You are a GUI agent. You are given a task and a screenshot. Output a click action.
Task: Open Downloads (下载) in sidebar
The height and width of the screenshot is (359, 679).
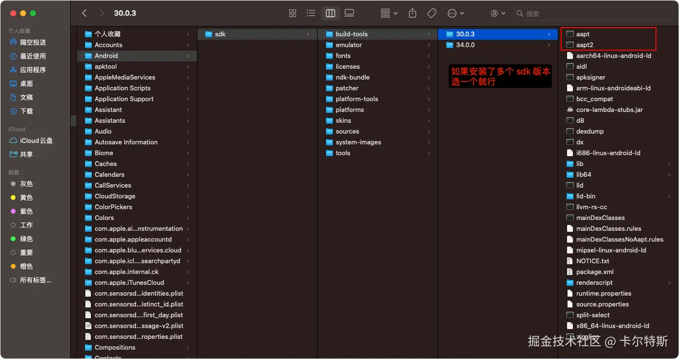point(27,111)
